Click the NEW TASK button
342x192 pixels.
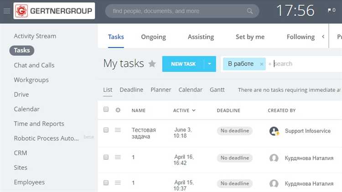(183, 64)
